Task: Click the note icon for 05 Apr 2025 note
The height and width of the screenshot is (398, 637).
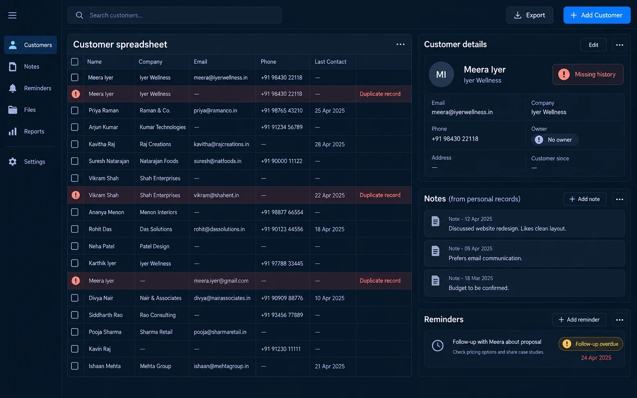Action: point(435,251)
